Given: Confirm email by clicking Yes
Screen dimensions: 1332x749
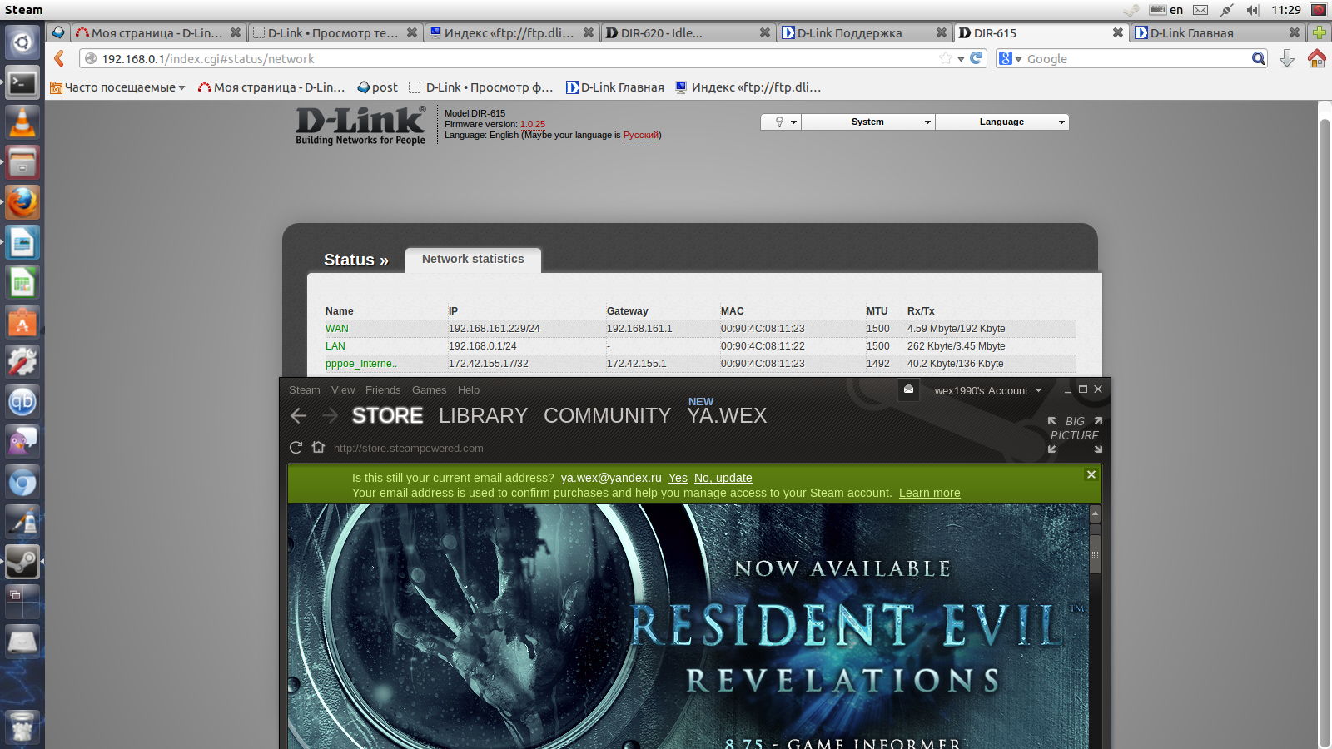Looking at the screenshot, I should tap(678, 478).
